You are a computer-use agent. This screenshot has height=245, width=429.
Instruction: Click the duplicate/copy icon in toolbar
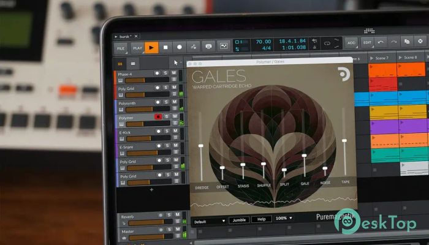pos(407,42)
